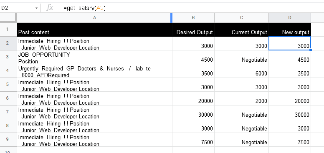This screenshot has height=153, width=324.
Task: Select row 5 header
Action: [8, 85]
